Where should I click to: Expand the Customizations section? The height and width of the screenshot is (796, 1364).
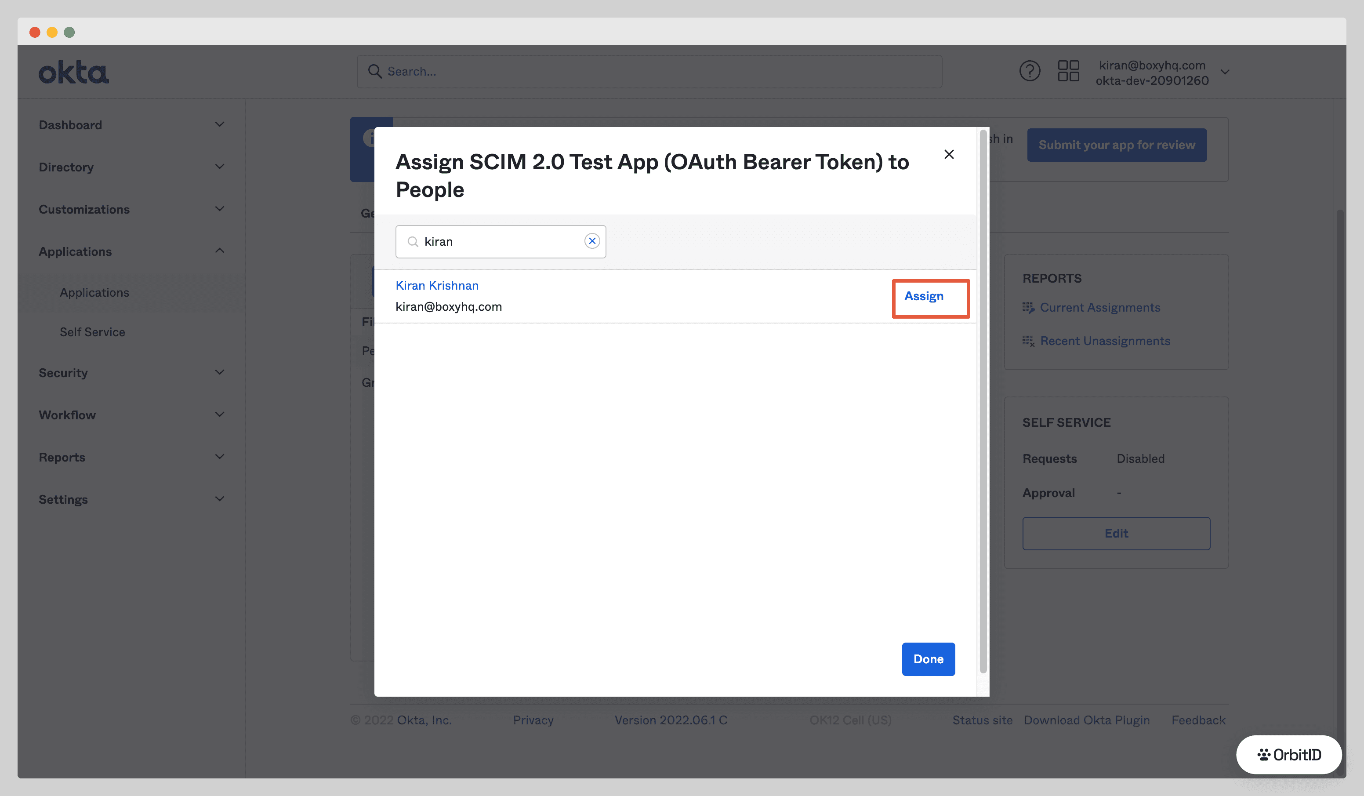click(131, 209)
